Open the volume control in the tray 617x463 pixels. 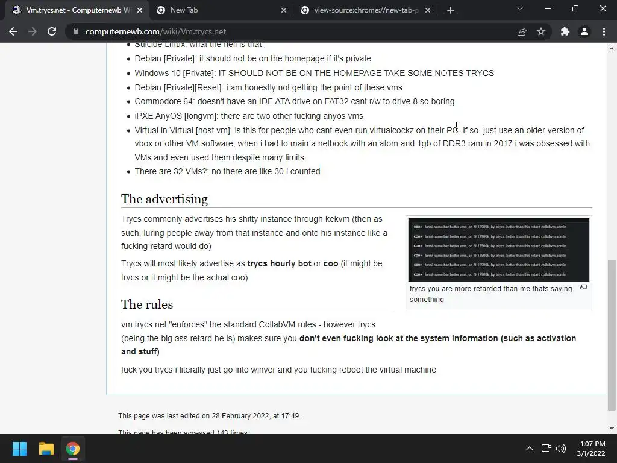click(x=561, y=449)
